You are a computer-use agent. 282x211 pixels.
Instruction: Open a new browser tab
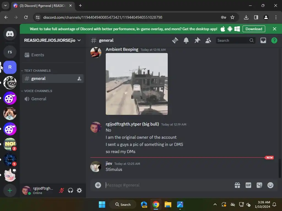(80, 5)
